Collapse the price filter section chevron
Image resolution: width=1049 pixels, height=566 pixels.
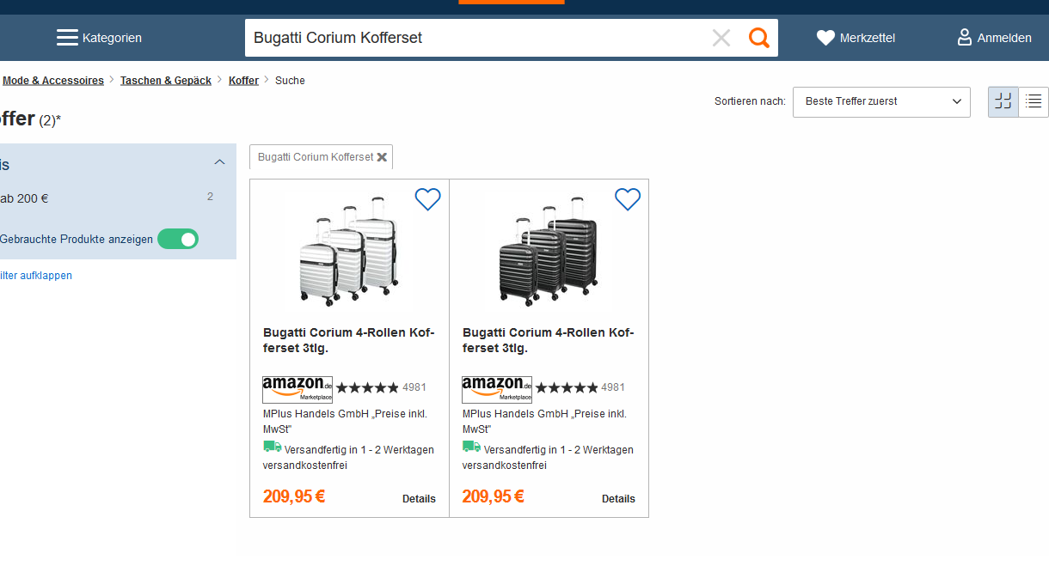coord(219,162)
